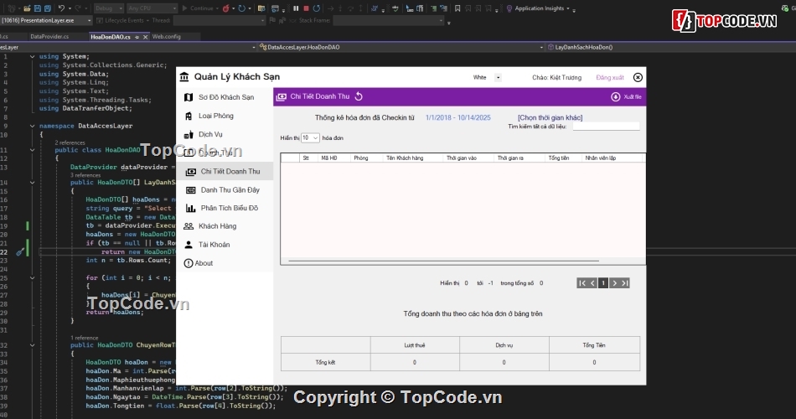796x419 pixels.
Task: Click [Chọn thời gian khác] link
Action: coord(550,117)
